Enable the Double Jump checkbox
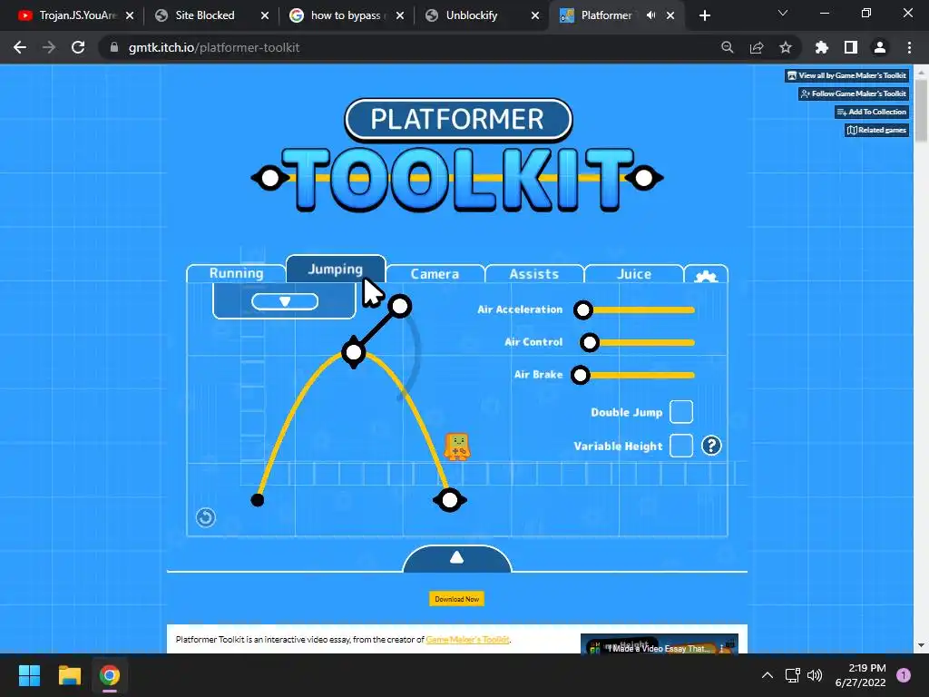The image size is (929, 697). pos(681,412)
